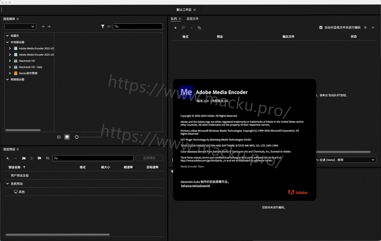Screen dimensions: 381x241
Task: Focus the media browser search field
Action: tap(138, 26)
